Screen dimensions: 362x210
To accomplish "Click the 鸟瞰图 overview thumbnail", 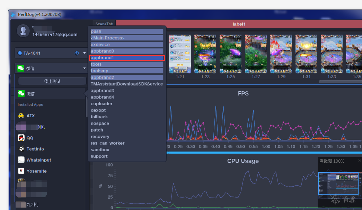I will tap(338, 183).
